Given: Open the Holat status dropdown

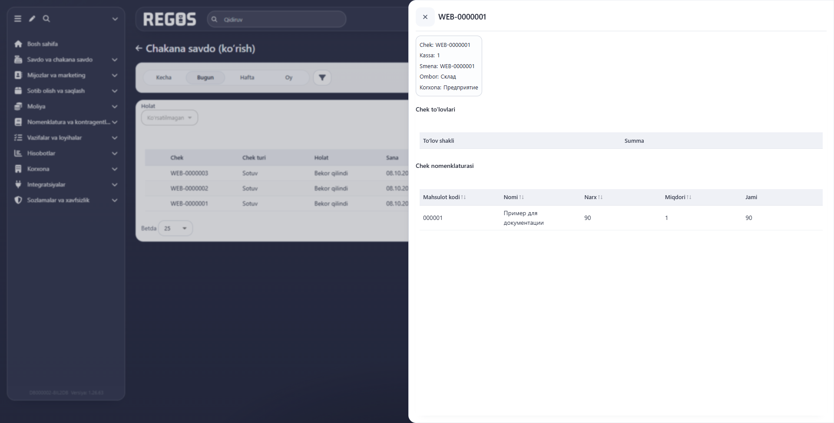Looking at the screenshot, I should (x=169, y=118).
